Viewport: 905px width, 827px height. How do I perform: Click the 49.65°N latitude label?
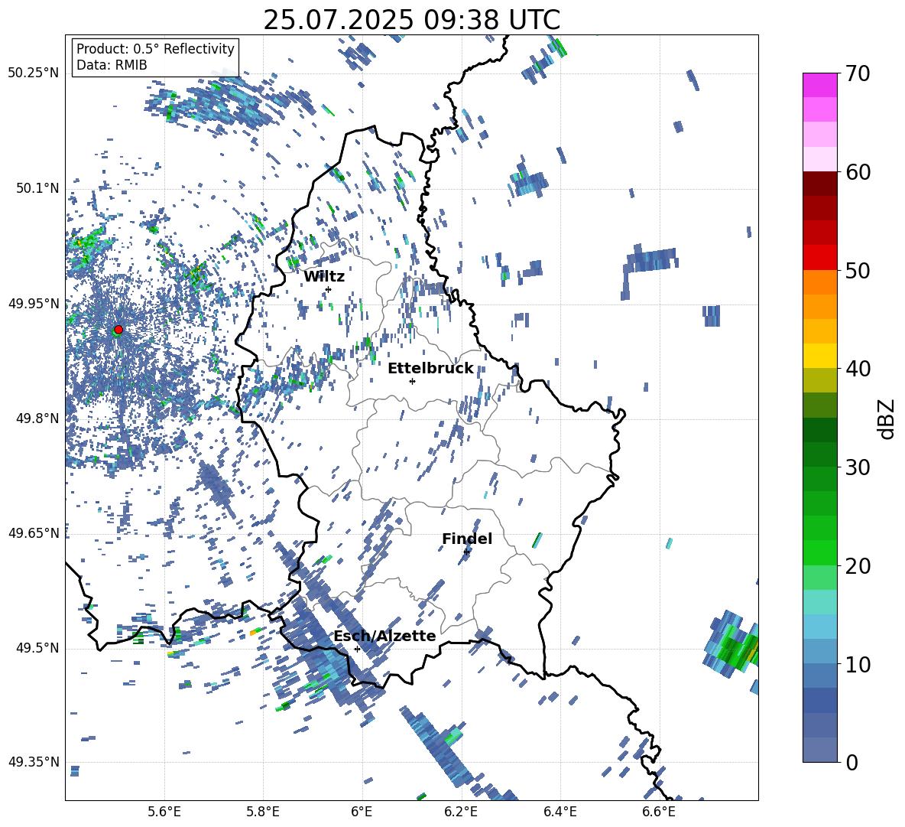tap(34, 532)
